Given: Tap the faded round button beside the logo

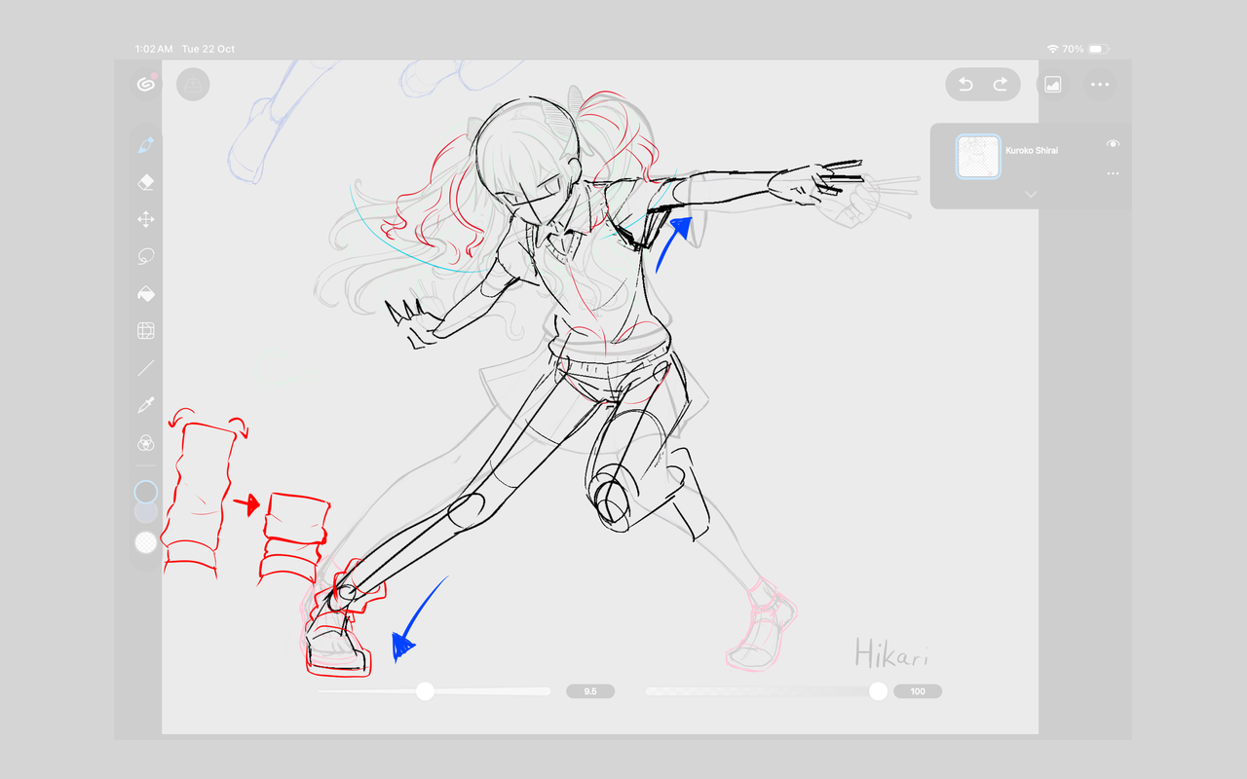Looking at the screenshot, I should click(x=193, y=85).
